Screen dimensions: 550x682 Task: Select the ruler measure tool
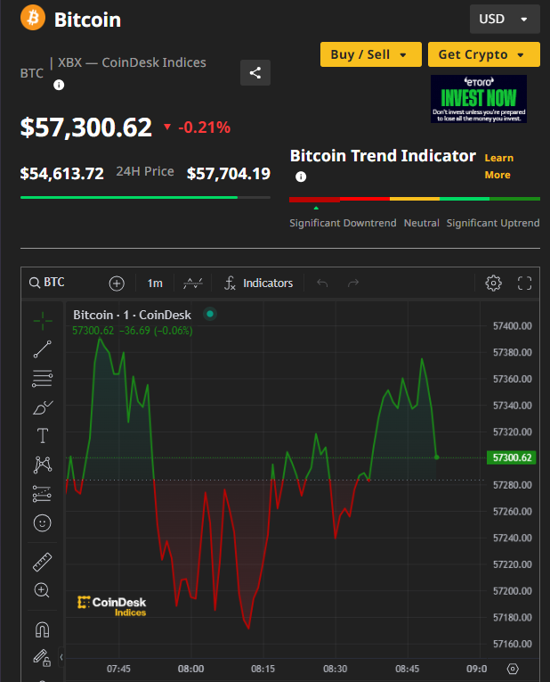(42, 563)
